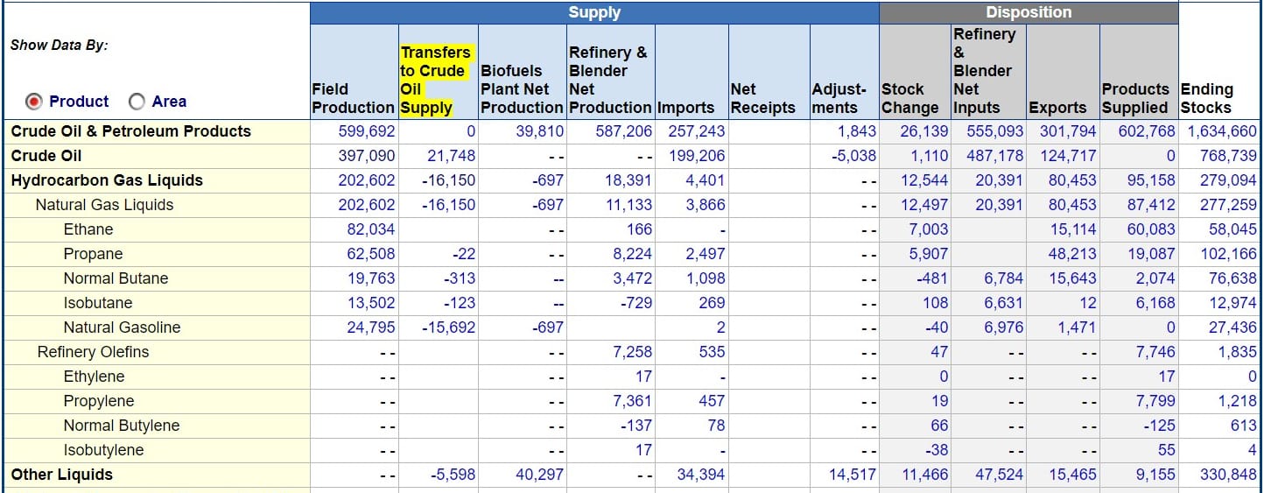Click Natural Gasoline transfers value -15,692
The height and width of the screenshot is (493, 1264).
click(447, 327)
